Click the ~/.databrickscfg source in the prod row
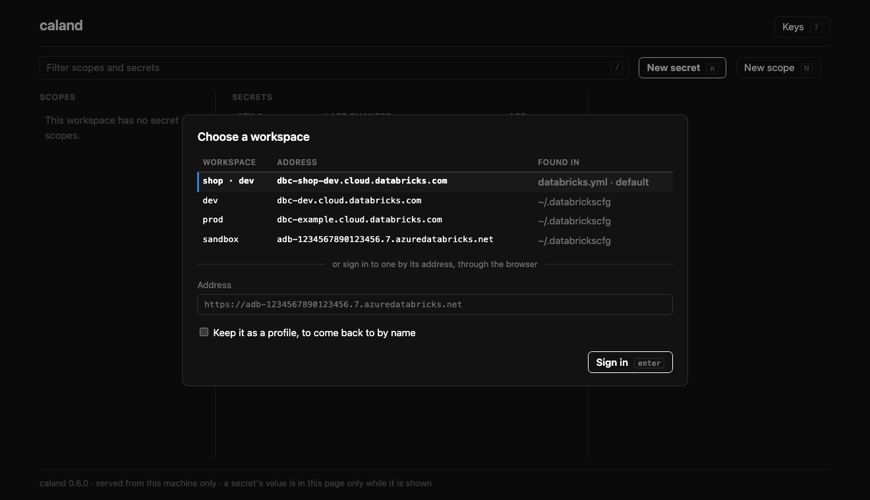This screenshot has width=870, height=500. [x=574, y=221]
